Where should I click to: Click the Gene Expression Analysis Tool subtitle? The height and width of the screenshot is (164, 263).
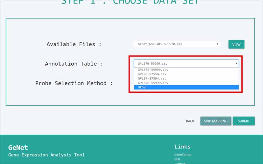coord(46,155)
